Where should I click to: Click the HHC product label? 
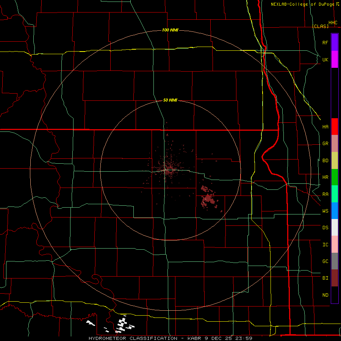point(333,23)
